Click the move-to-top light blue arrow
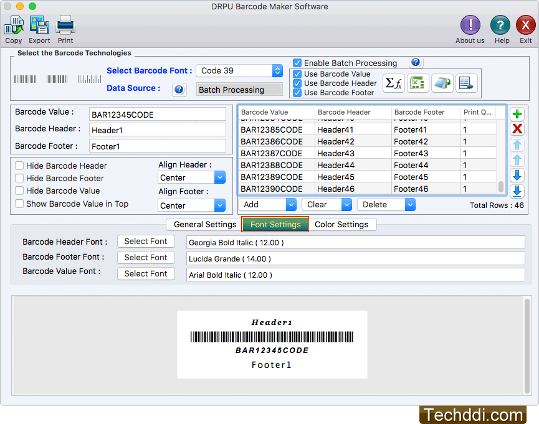This screenshot has width=539, height=424. [517, 144]
